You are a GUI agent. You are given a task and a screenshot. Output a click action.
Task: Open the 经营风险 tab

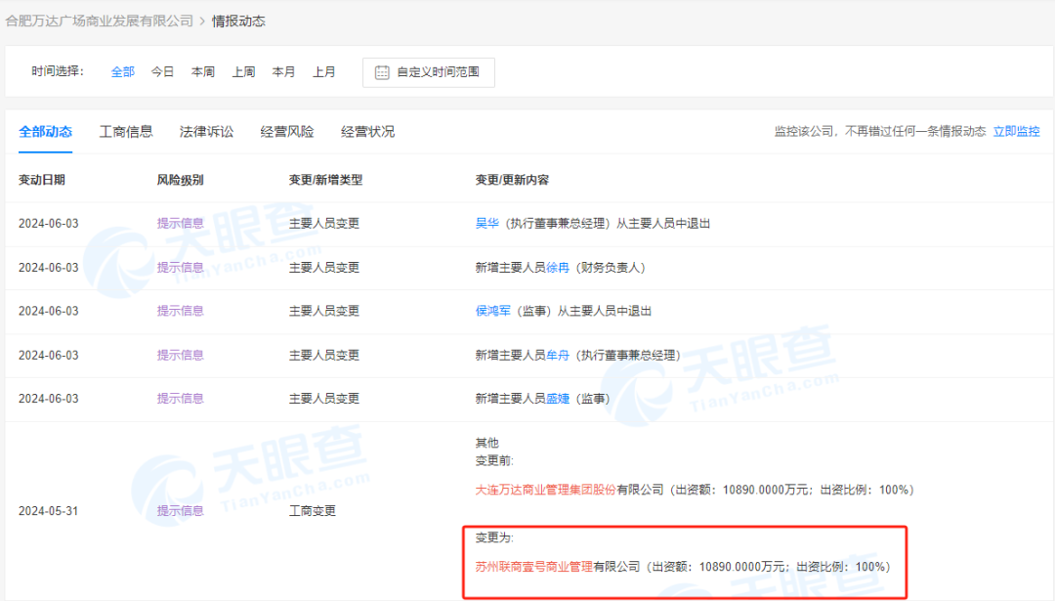coord(287,132)
